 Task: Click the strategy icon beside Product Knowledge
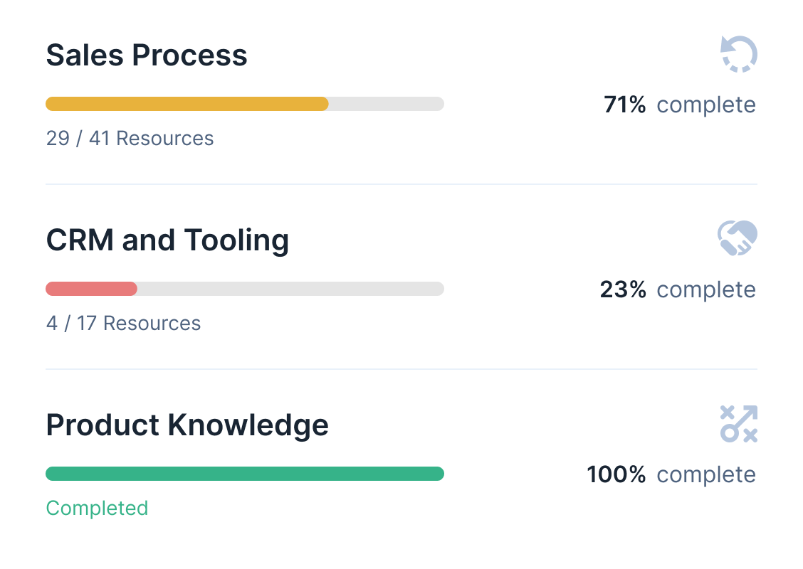[x=738, y=424]
